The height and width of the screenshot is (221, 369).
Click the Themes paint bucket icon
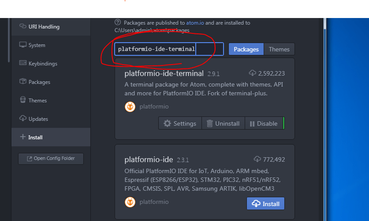coord(23,100)
